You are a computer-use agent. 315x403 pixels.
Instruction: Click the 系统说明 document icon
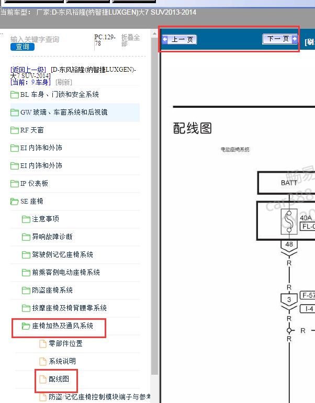click(43, 361)
